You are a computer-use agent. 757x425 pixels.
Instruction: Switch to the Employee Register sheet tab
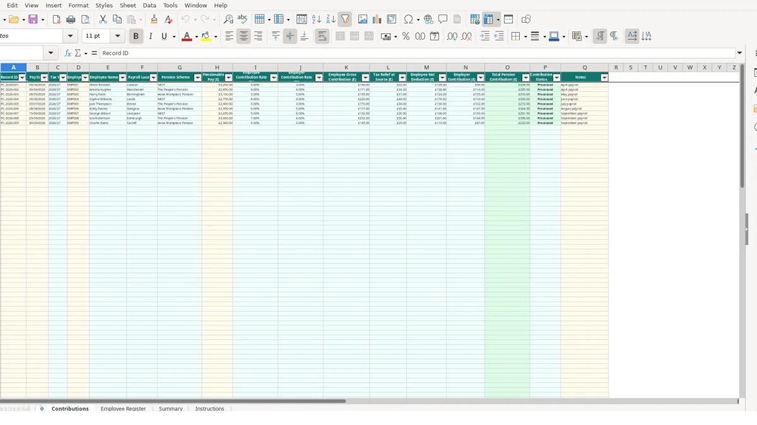click(123, 409)
